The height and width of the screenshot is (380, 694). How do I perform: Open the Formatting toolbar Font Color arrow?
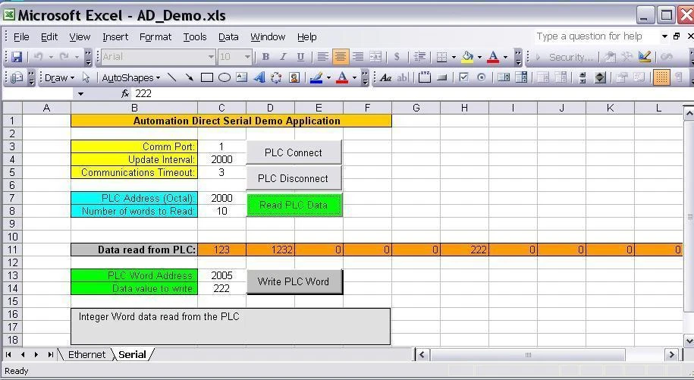click(x=505, y=57)
